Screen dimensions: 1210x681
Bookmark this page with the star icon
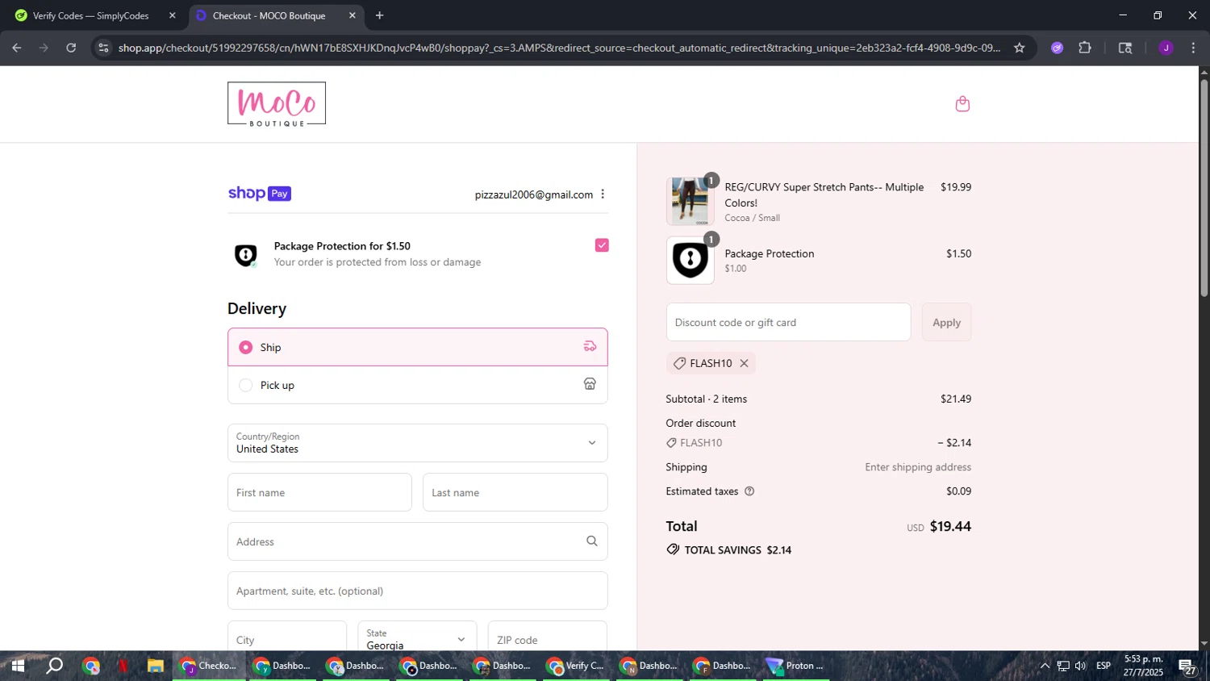pos(1020,48)
